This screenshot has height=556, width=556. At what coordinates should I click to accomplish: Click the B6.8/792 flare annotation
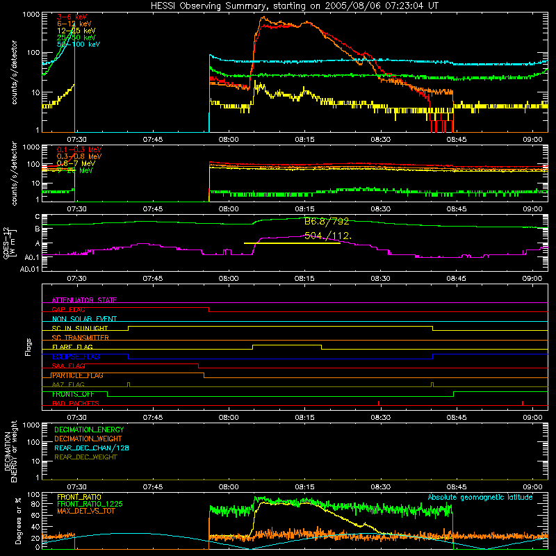327,221
